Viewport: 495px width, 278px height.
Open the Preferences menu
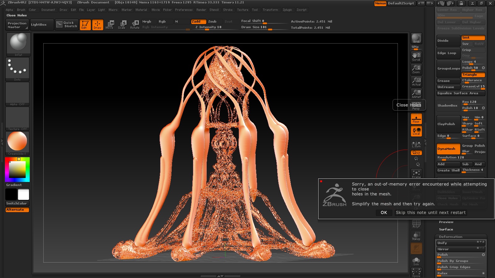point(184,10)
